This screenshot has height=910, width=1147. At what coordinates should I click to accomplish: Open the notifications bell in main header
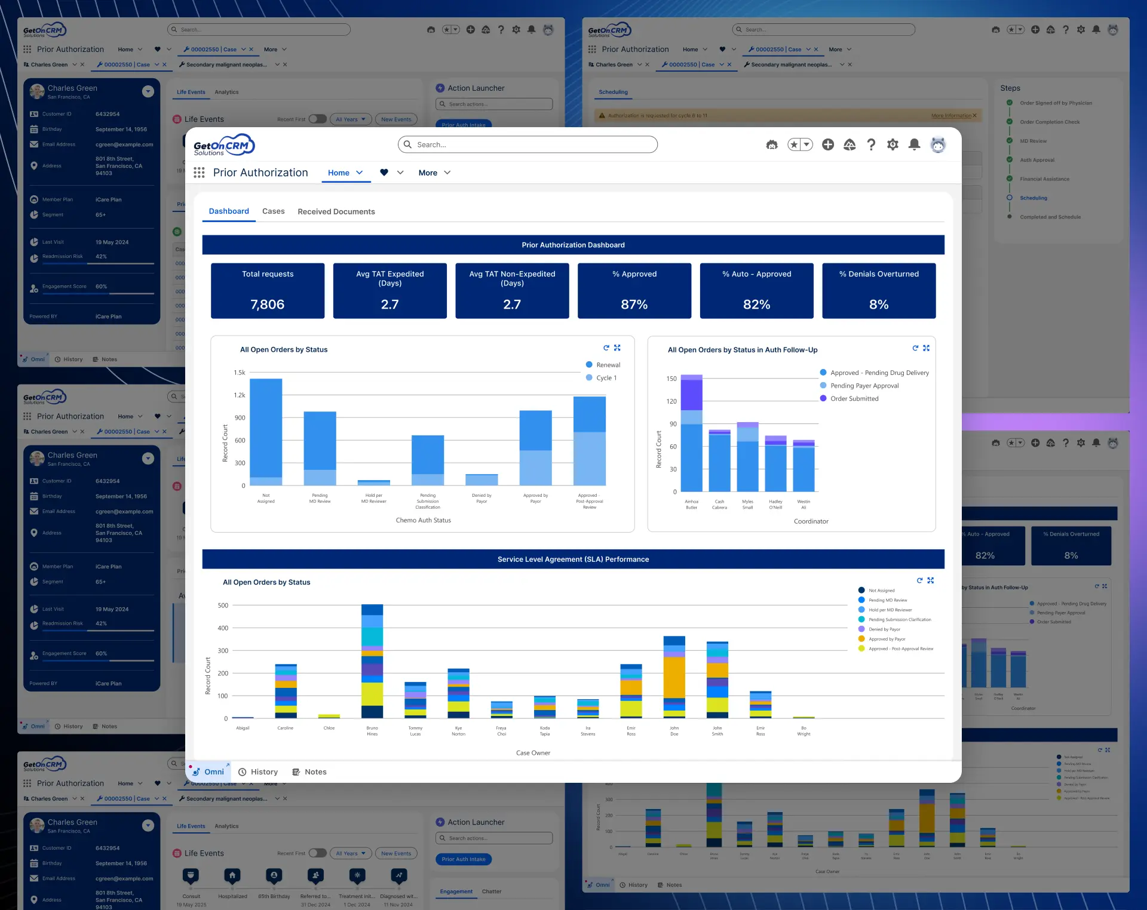click(x=914, y=145)
